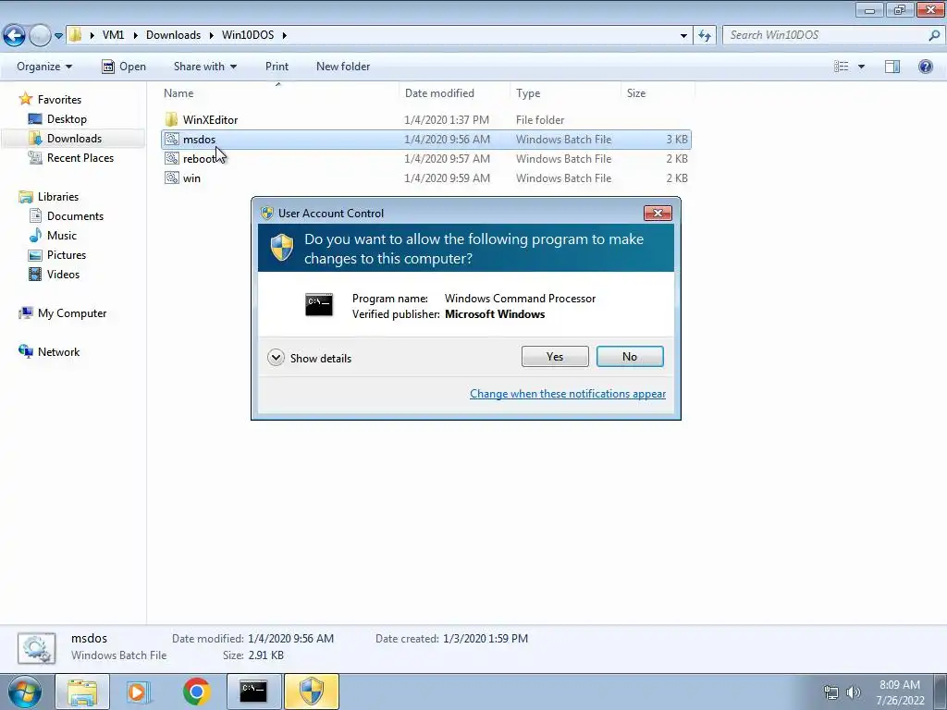Screen dimensions: 947x710
Task: Open the view options dropdown arrow
Action: [x=861, y=67]
